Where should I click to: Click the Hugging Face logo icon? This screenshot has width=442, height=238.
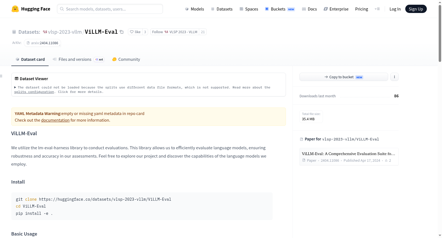pos(15,9)
